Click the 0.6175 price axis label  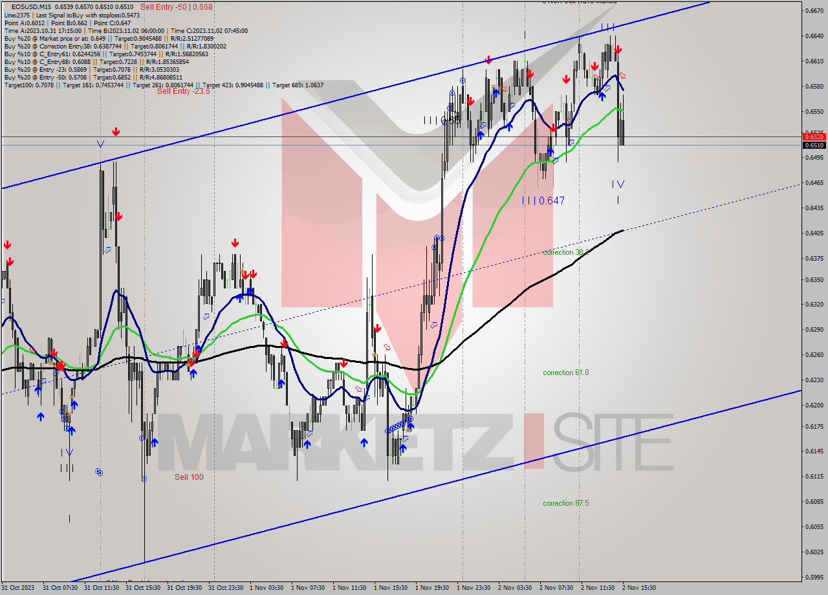click(813, 426)
